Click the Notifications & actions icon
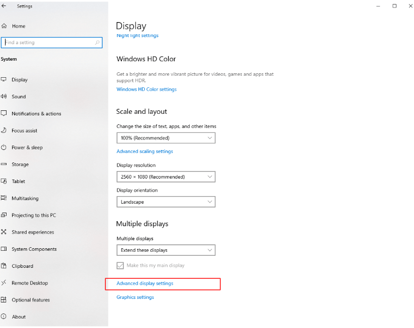Image resolution: width=414 pixels, height=328 pixels. click(x=4, y=113)
